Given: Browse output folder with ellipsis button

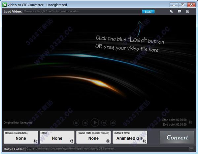Looking at the screenshot, I should [x=191, y=149].
